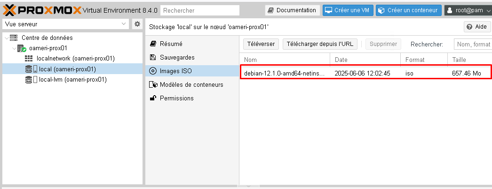Select the Images ISO section
The image size is (492, 189).
[192, 71]
